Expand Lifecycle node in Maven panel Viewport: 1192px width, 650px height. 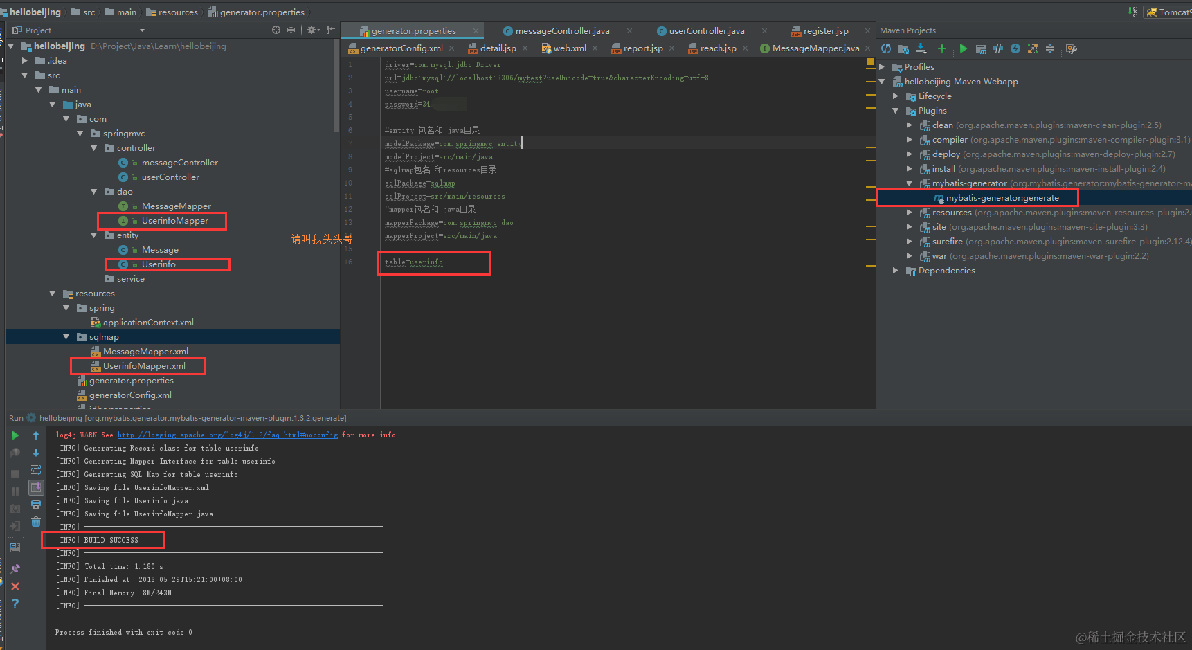896,96
